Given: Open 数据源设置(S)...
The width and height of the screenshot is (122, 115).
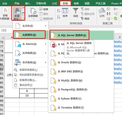Looking at the screenshot, I should (31, 80).
